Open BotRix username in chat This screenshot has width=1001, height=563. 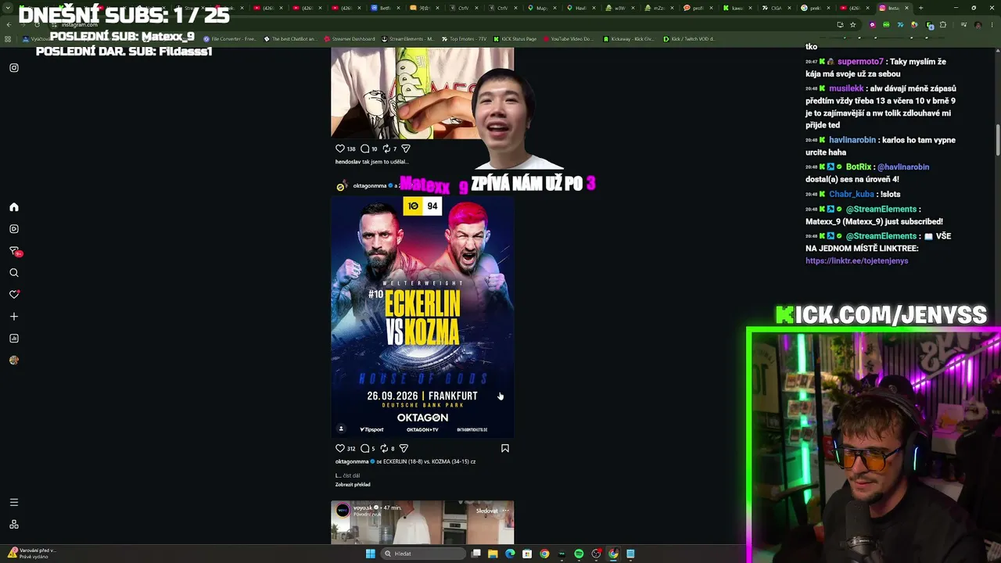(x=859, y=167)
